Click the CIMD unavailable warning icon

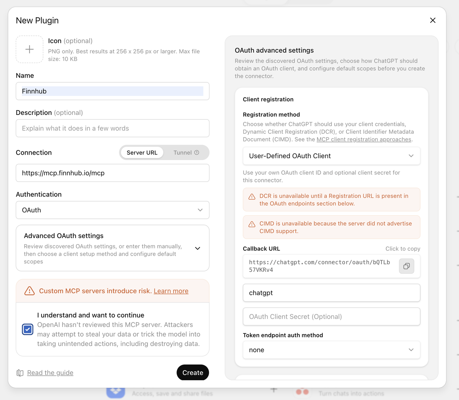[x=252, y=224]
